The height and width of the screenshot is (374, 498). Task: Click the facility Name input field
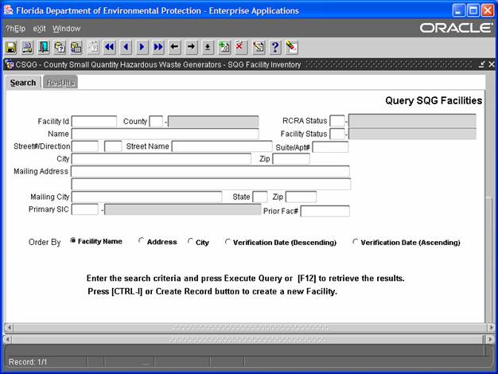point(165,134)
